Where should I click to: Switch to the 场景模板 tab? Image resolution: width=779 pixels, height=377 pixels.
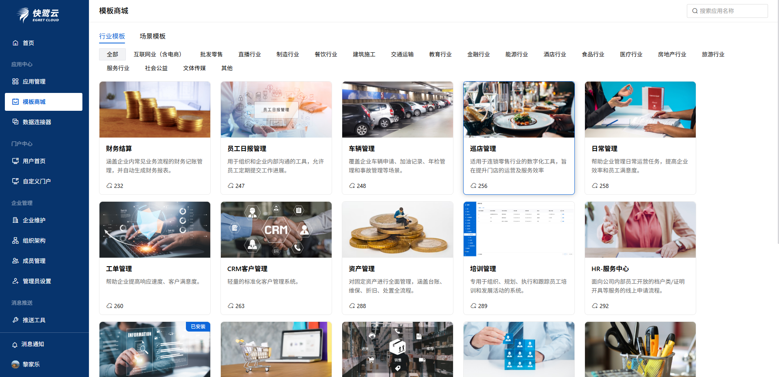pyautogui.click(x=153, y=36)
